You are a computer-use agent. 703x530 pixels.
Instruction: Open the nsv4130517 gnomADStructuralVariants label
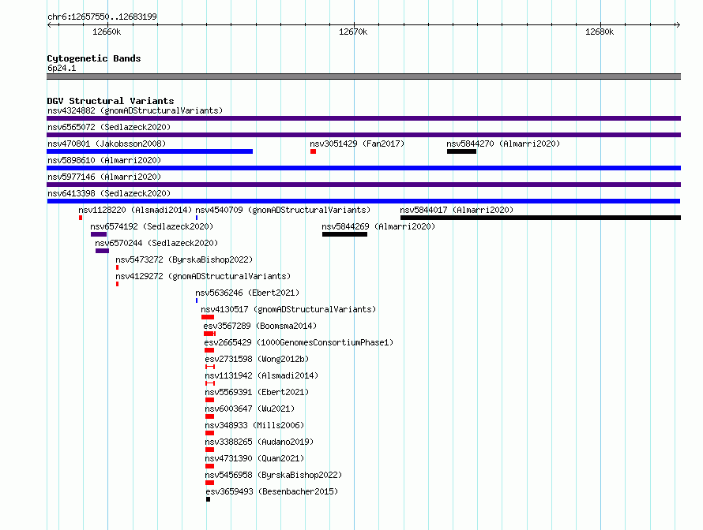tap(288, 309)
